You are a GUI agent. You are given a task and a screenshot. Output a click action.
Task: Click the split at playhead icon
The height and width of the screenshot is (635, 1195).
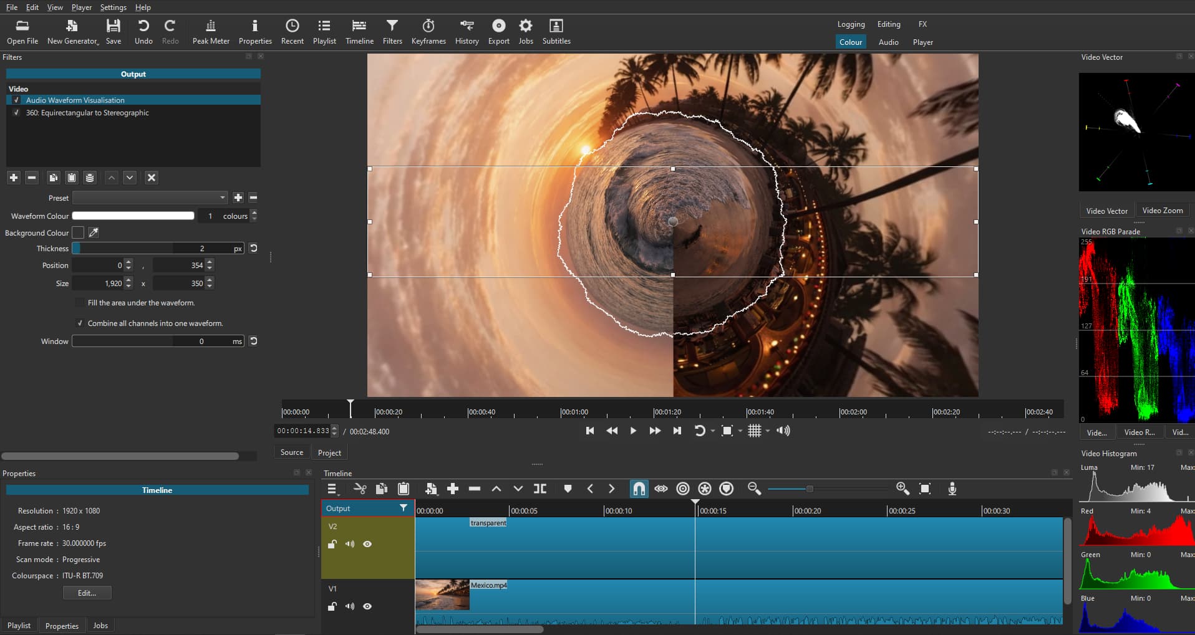[x=540, y=489]
